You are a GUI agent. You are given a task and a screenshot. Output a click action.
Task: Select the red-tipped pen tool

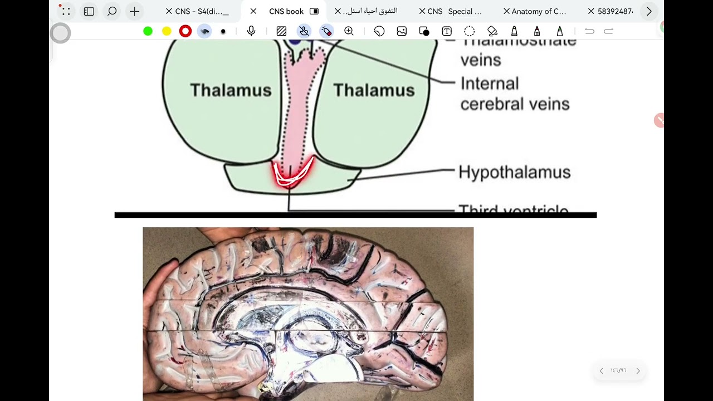point(537,31)
